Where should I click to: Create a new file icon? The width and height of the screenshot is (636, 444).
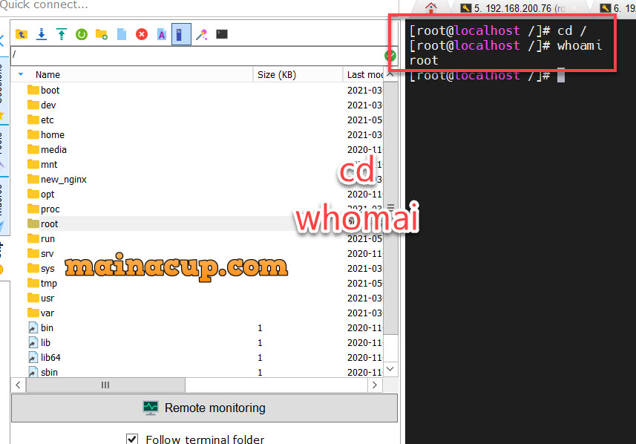coord(122,34)
